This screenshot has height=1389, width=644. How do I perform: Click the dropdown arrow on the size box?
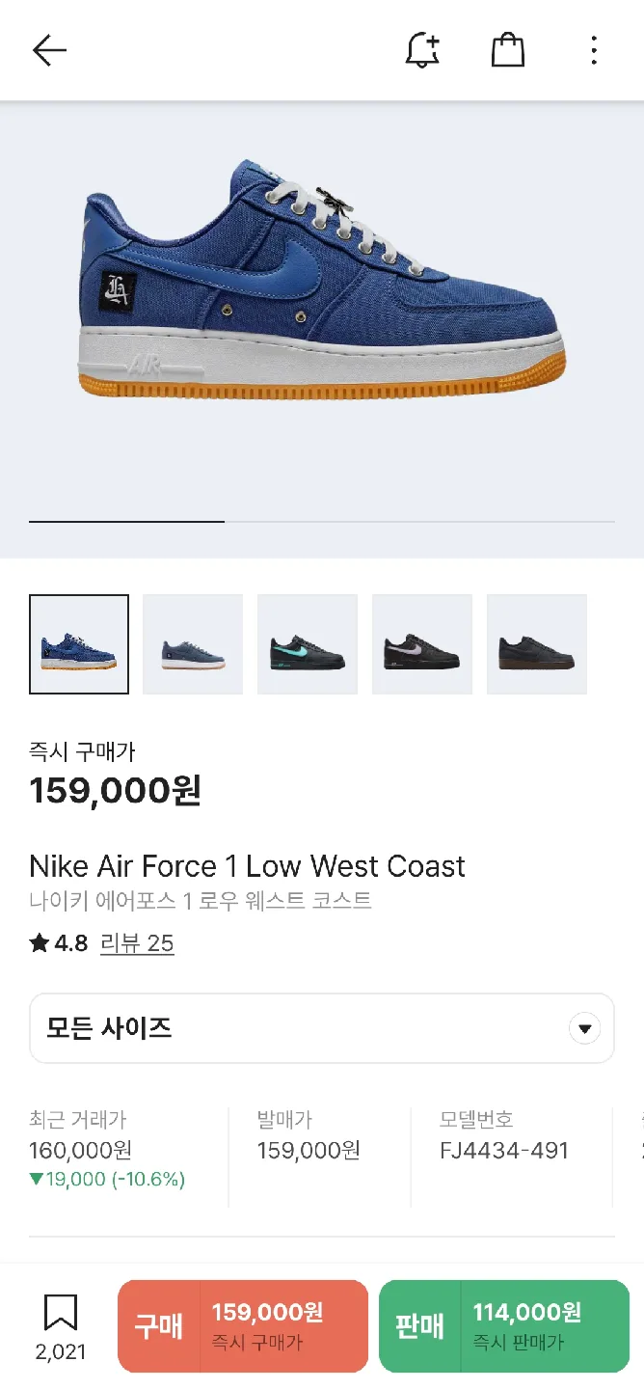click(x=584, y=1027)
